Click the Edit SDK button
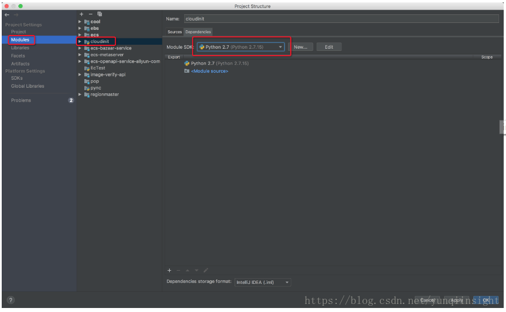The width and height of the screenshot is (506, 312). tap(329, 47)
